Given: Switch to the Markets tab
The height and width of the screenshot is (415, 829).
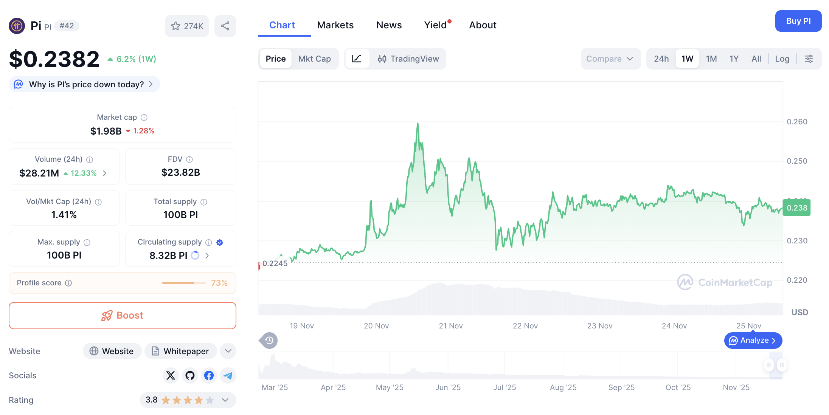Looking at the screenshot, I should click(x=335, y=25).
